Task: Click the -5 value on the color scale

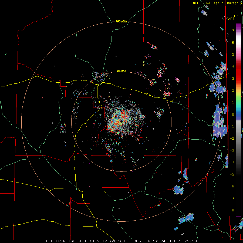Action: click(232, 174)
